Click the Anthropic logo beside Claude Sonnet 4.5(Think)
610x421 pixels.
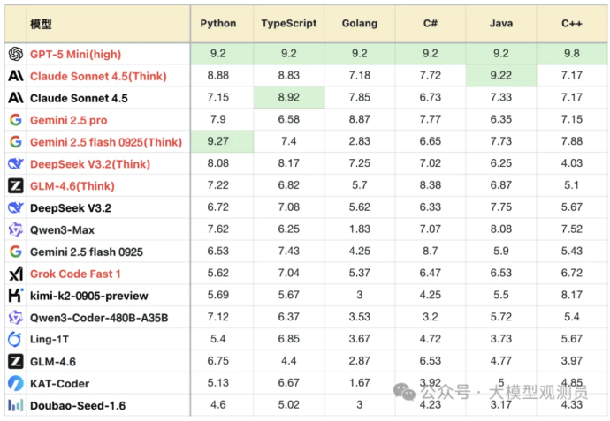tap(15, 76)
